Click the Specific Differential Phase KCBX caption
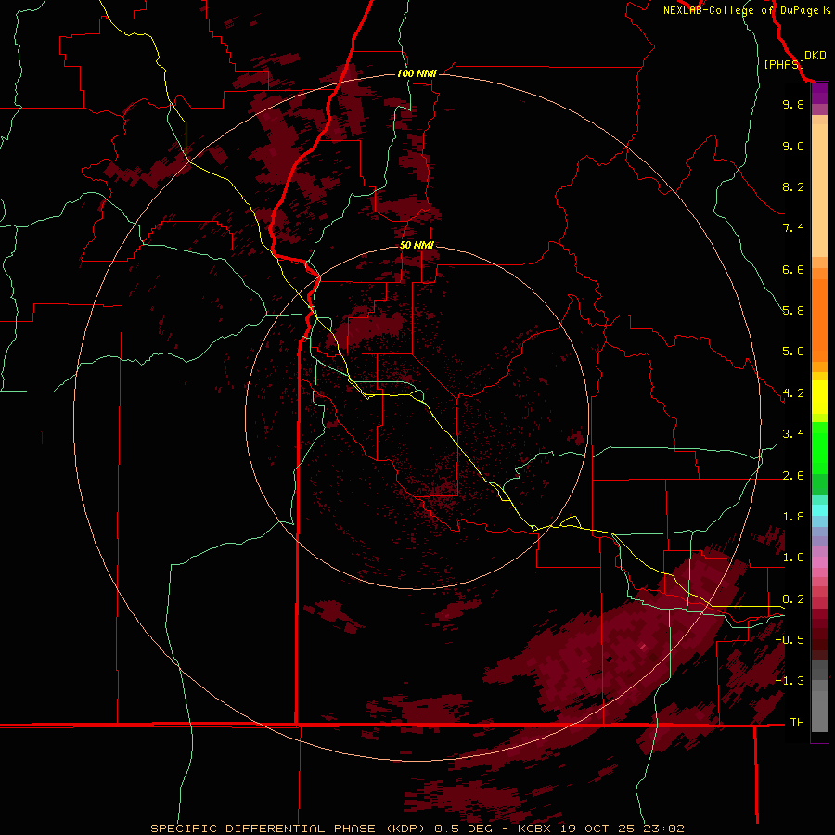Image resolution: width=835 pixels, height=835 pixels. coord(417,829)
